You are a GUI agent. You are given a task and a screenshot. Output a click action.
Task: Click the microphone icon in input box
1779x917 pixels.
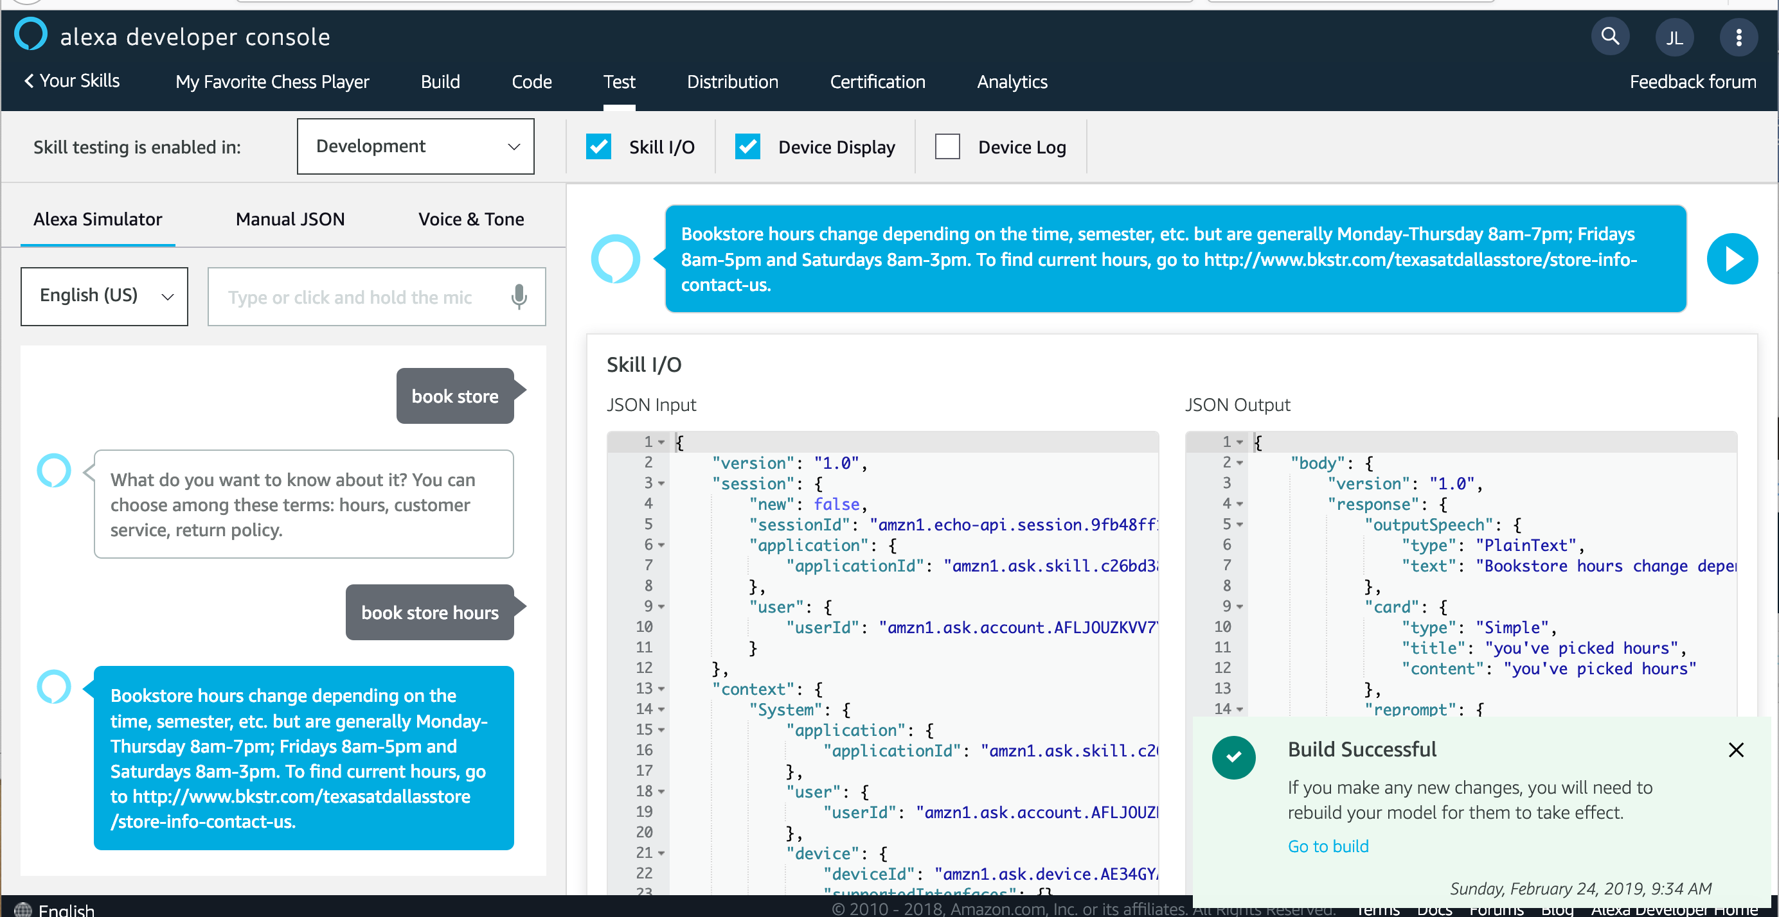pyautogui.click(x=519, y=297)
